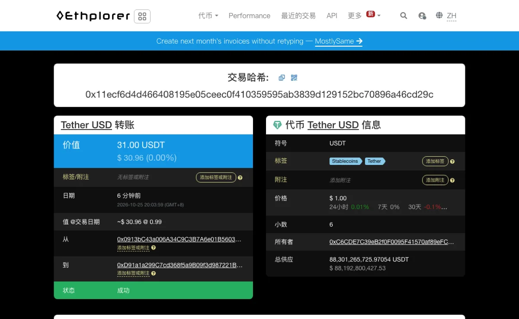Click help icon under the 从 address
The image size is (519, 319).
(x=154, y=248)
